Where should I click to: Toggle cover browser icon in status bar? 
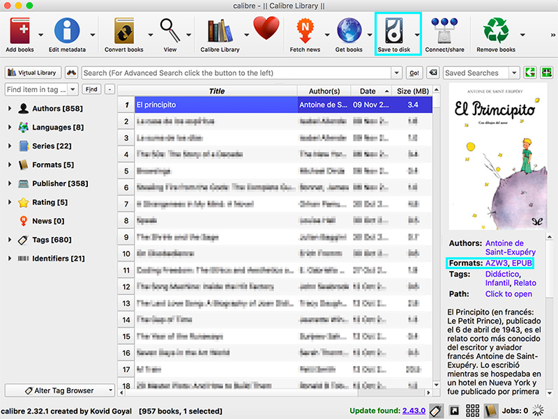(454, 411)
